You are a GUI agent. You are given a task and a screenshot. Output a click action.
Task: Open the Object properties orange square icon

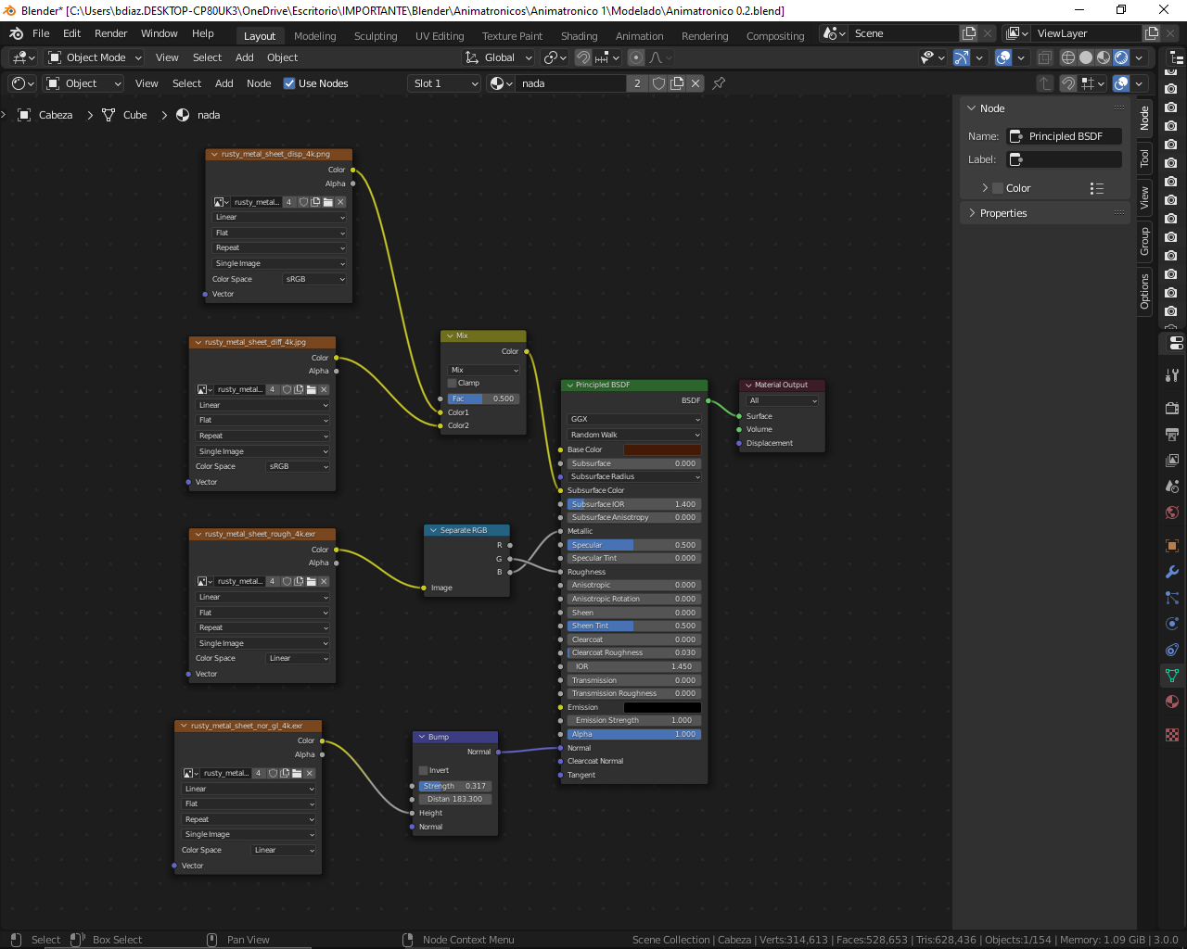point(1172,546)
